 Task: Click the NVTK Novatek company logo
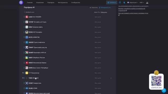(27, 37)
